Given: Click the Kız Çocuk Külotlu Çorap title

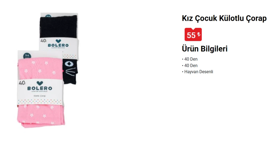Looking at the screenshot, I should click(224, 18).
